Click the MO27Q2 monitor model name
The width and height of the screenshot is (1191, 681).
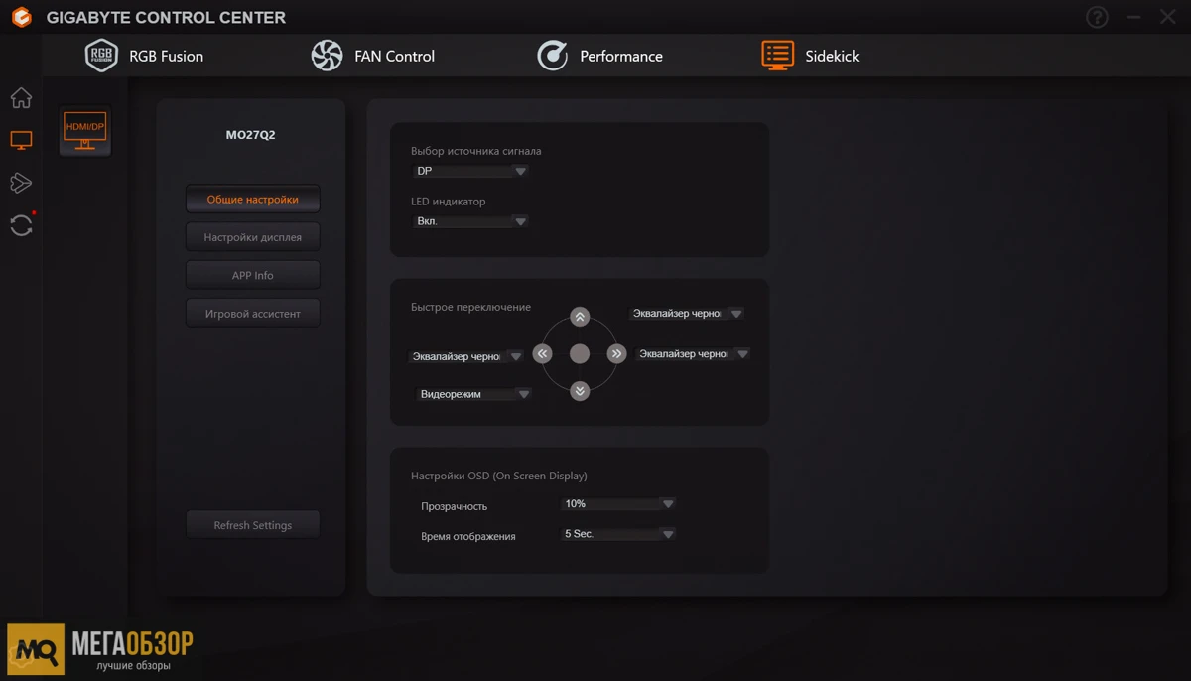coord(251,135)
